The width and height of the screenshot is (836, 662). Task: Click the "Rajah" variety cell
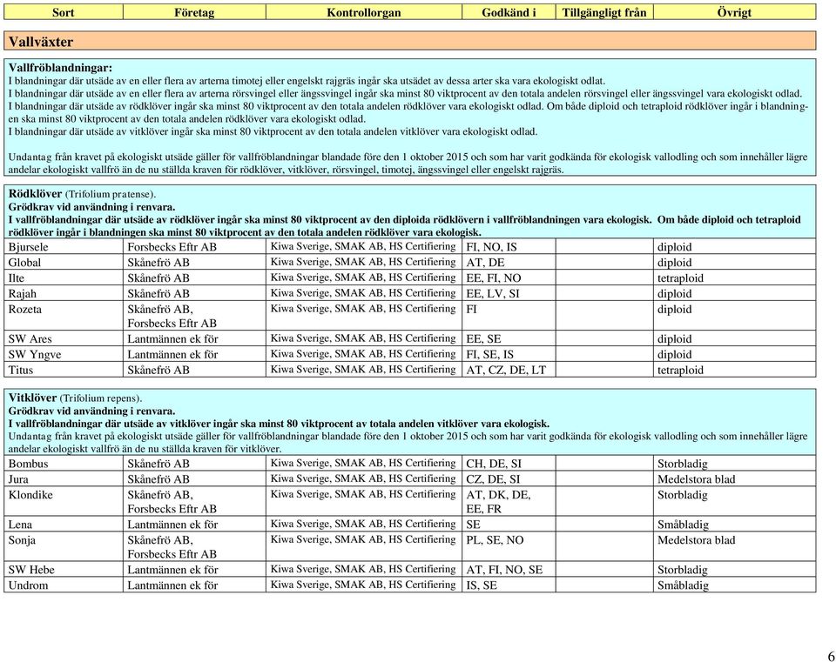[x=64, y=293]
